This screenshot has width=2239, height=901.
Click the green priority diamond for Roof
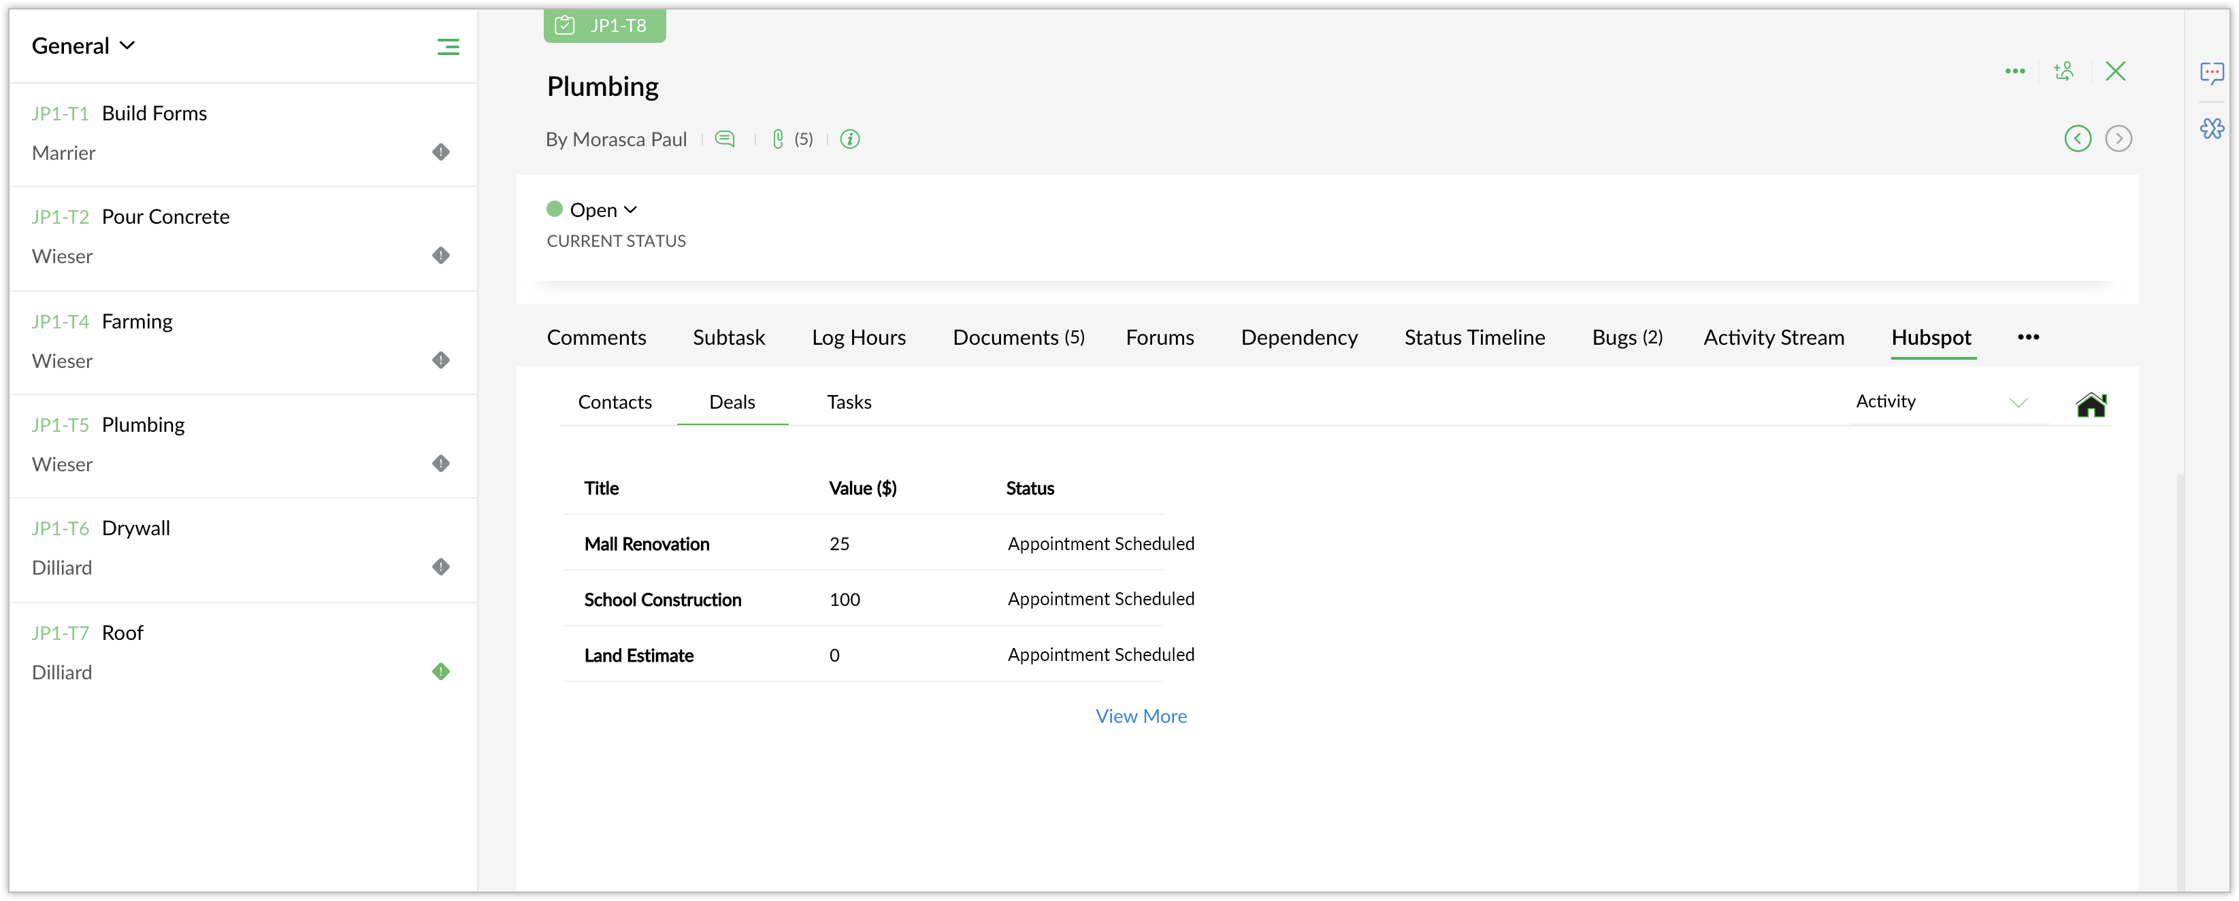[441, 672]
